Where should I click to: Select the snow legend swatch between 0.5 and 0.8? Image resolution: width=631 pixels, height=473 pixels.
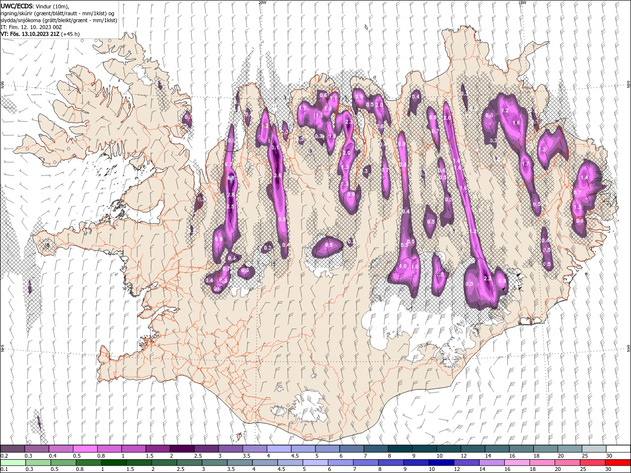(x=85, y=449)
